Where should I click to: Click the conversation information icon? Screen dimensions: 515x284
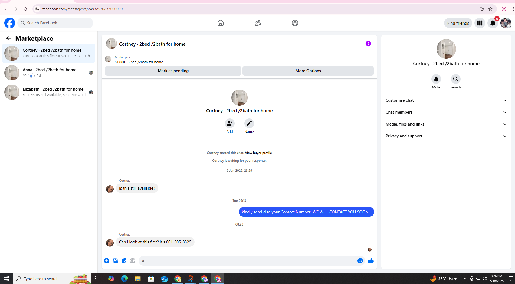pos(368,44)
